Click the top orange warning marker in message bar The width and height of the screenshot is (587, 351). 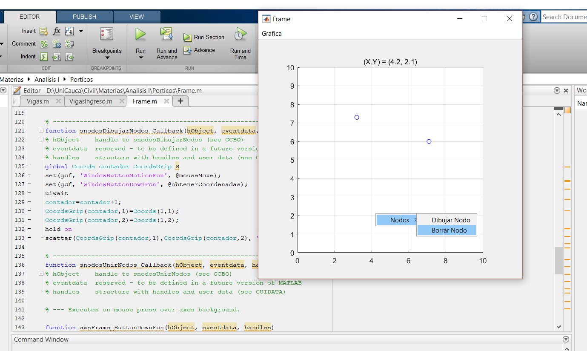[x=567, y=167]
